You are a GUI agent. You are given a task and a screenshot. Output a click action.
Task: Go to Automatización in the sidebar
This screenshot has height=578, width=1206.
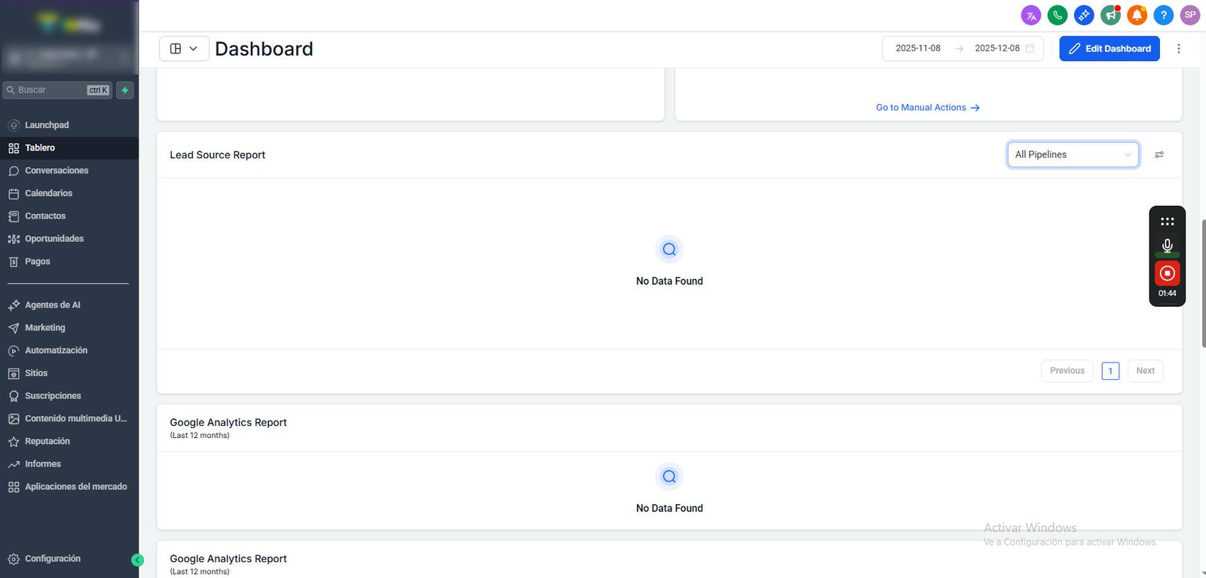click(x=69, y=350)
